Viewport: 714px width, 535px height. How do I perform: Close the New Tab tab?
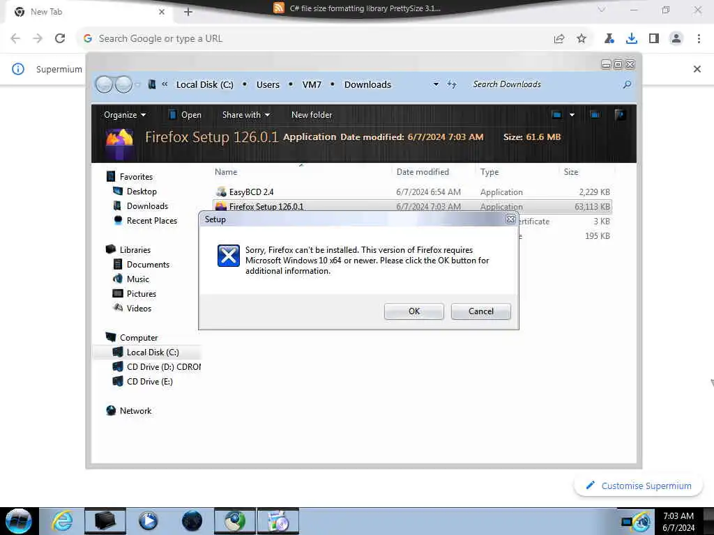point(162,12)
